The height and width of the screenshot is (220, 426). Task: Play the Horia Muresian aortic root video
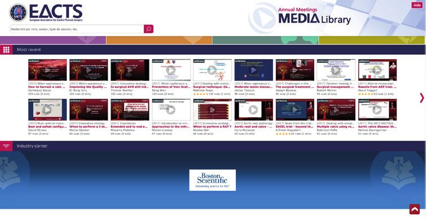coord(253,110)
